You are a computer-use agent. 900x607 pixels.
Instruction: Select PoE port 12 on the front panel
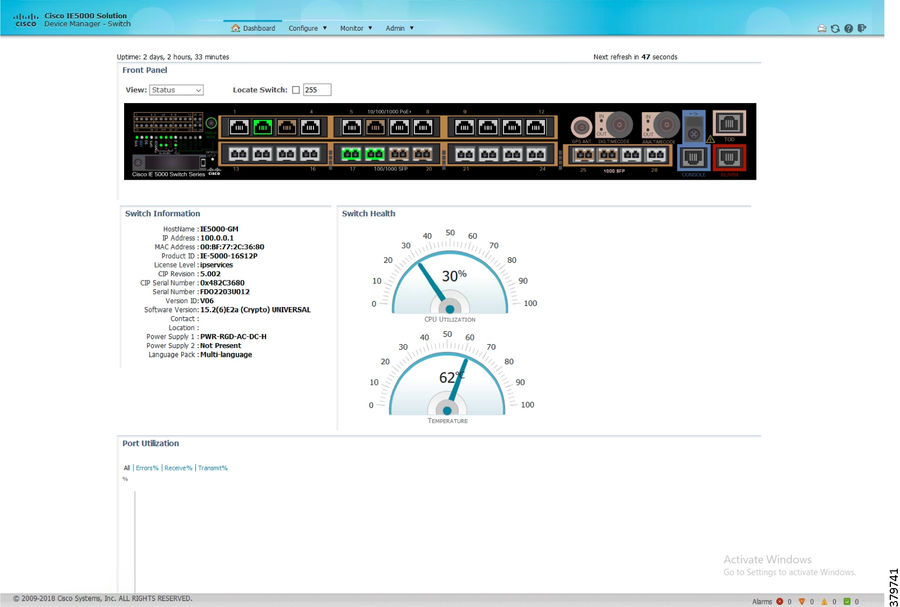[x=536, y=127]
